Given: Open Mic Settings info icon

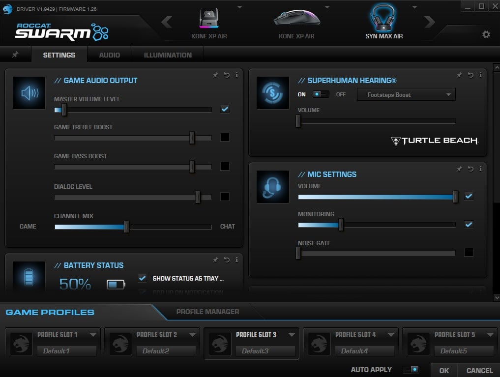Looking at the screenshot, I should click(480, 169).
